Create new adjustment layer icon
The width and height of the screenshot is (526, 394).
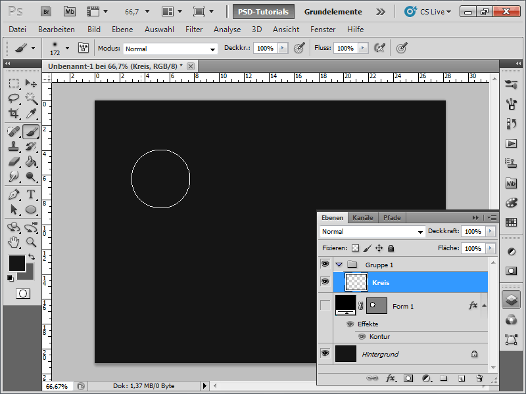(426, 378)
